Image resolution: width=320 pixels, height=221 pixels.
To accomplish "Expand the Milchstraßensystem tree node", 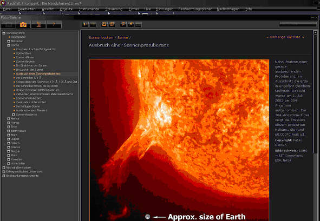I will coord(4,168).
